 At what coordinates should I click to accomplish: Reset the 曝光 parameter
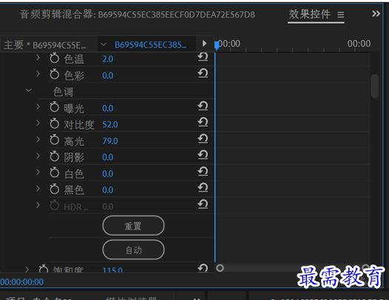pos(203,106)
